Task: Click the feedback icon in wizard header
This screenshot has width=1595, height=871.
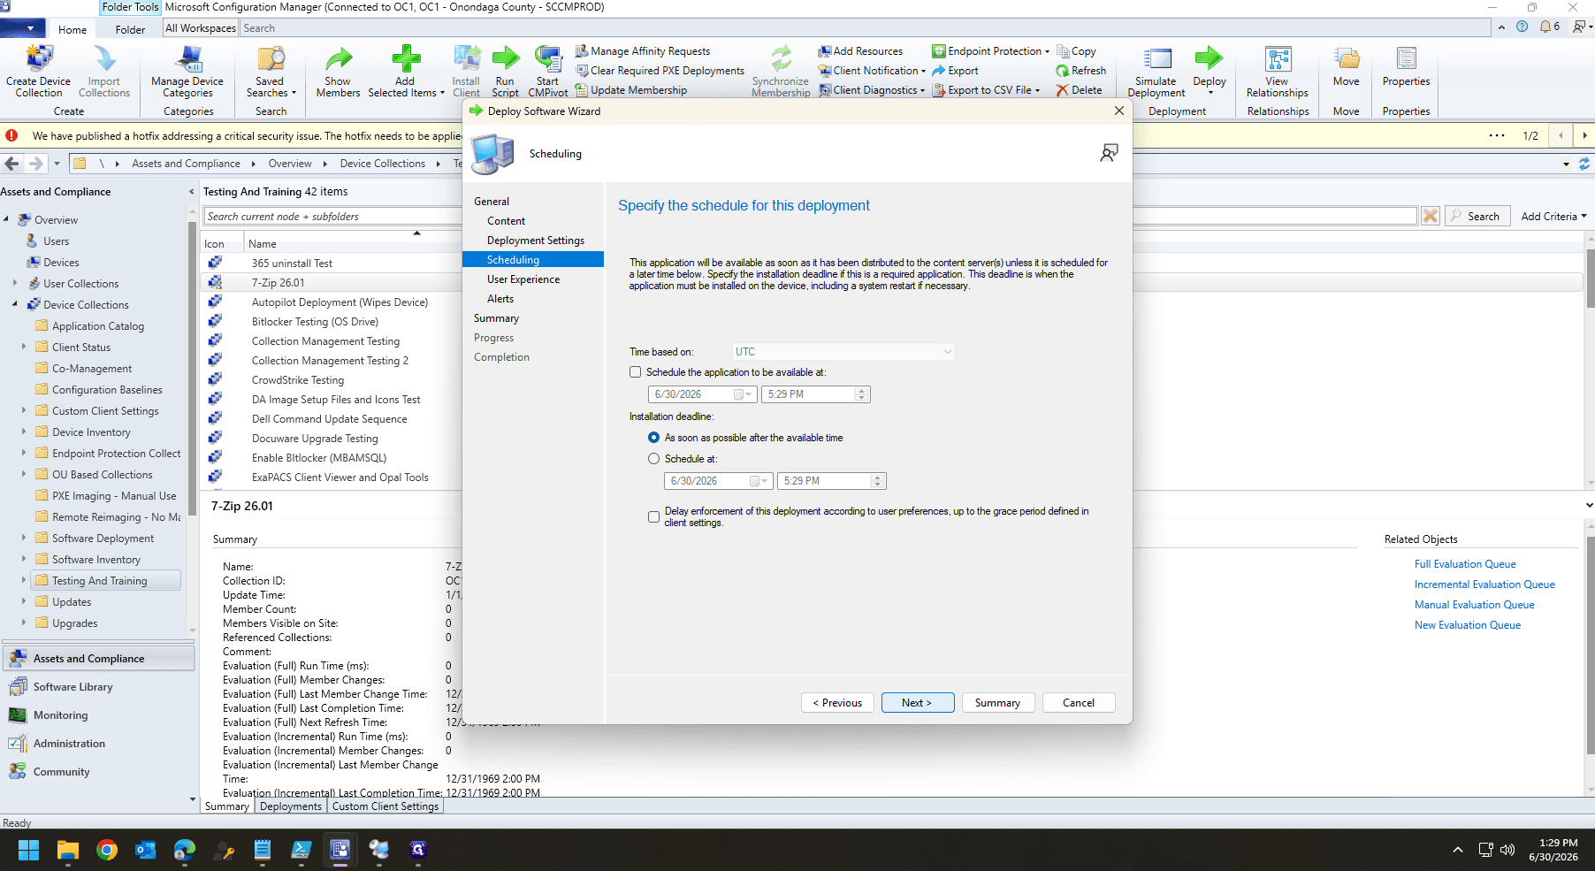Action: pos(1109,153)
